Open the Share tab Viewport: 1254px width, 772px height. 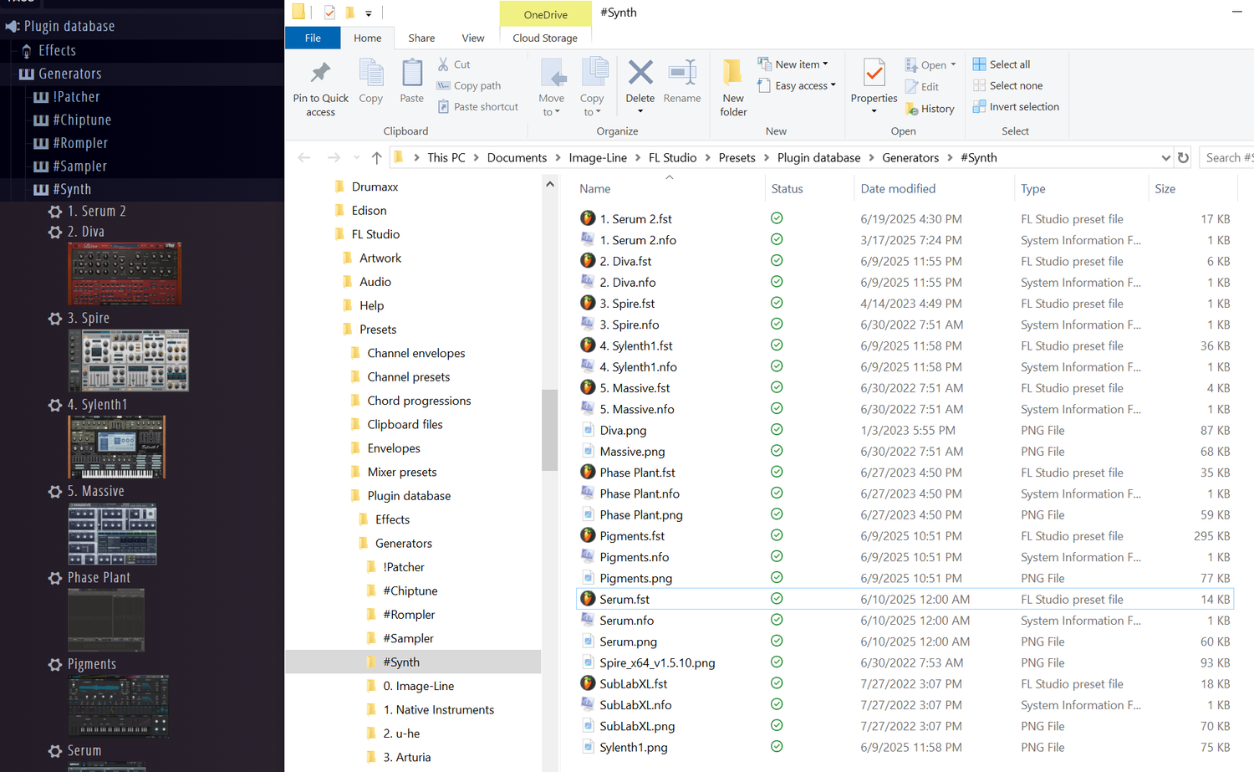tap(421, 38)
